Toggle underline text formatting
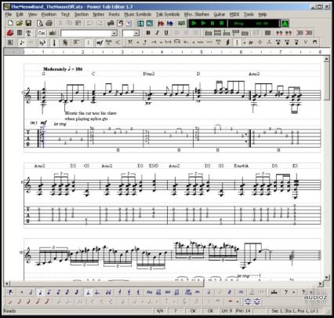334x318 pixels. point(166,33)
